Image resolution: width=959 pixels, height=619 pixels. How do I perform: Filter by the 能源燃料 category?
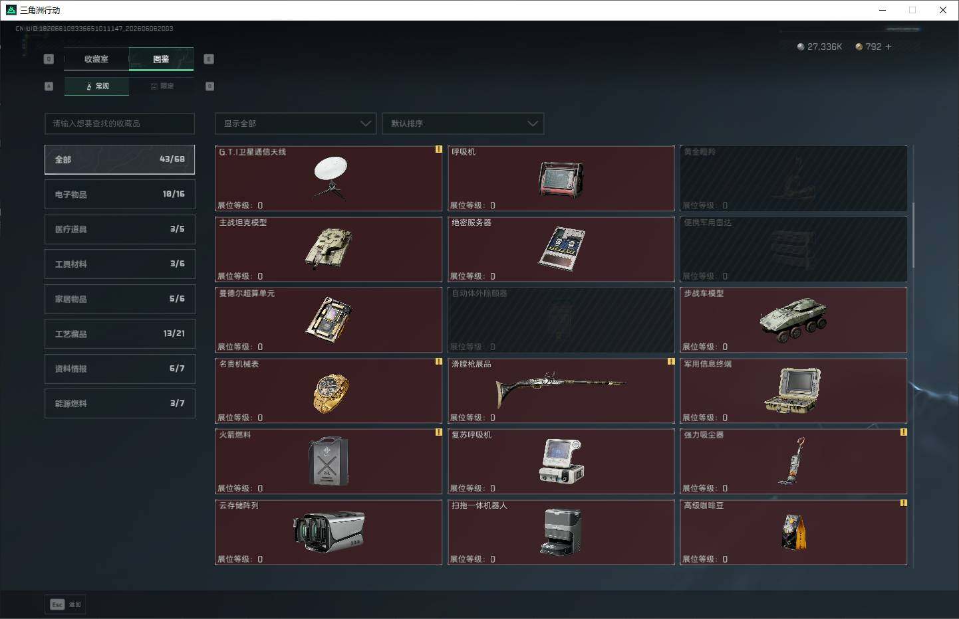(120, 403)
